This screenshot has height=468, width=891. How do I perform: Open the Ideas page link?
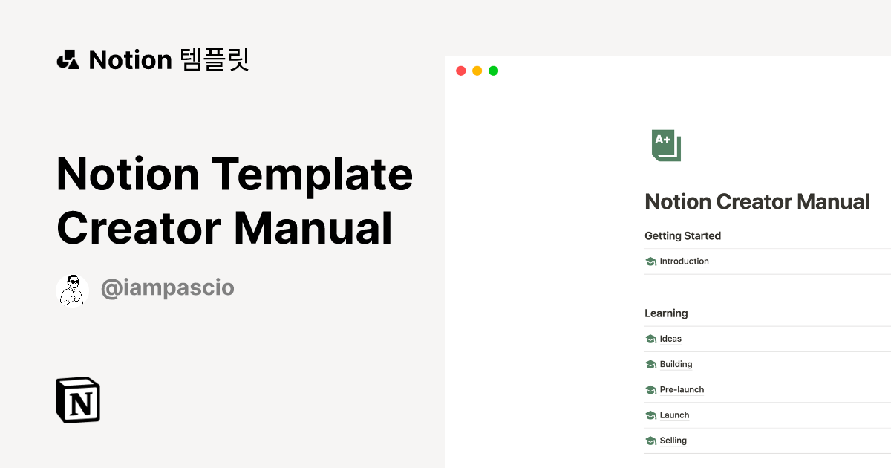pos(670,339)
